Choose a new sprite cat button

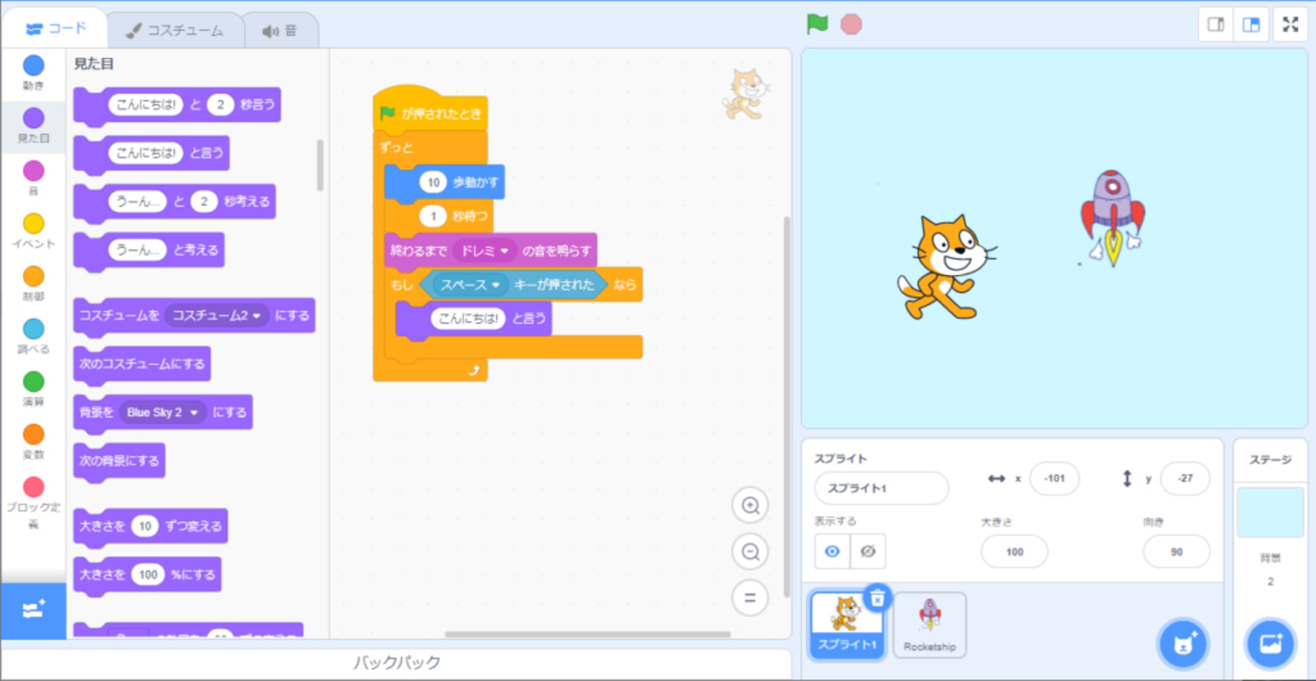coord(1183,644)
